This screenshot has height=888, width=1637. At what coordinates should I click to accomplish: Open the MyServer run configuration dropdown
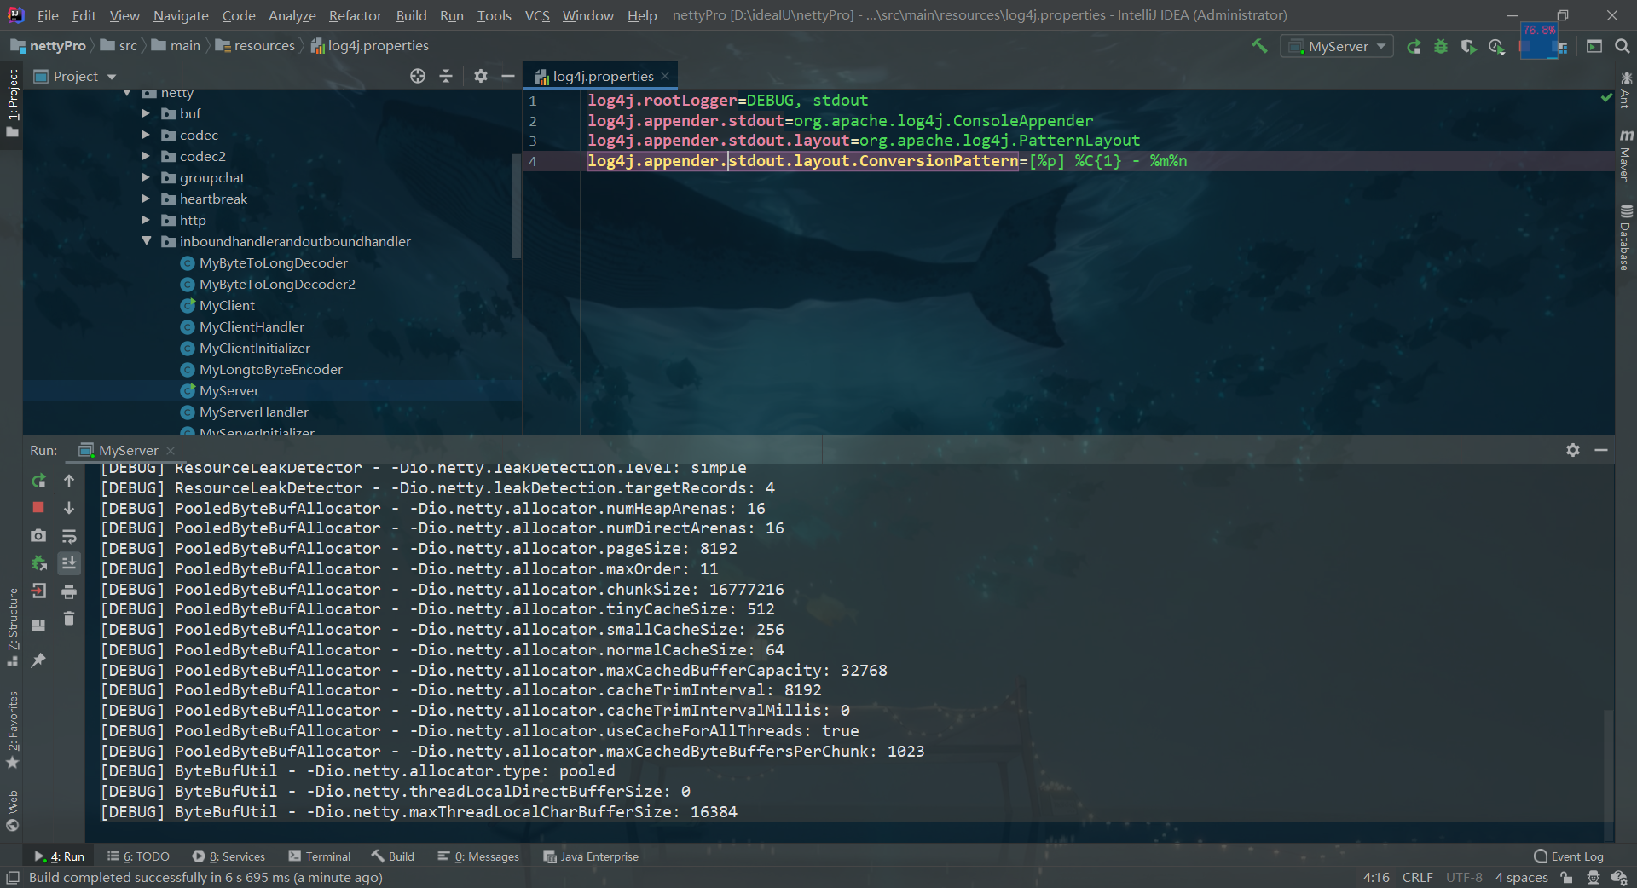(x=1337, y=46)
